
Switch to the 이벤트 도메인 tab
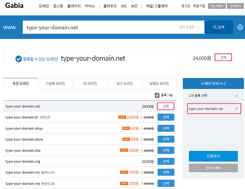55,84
